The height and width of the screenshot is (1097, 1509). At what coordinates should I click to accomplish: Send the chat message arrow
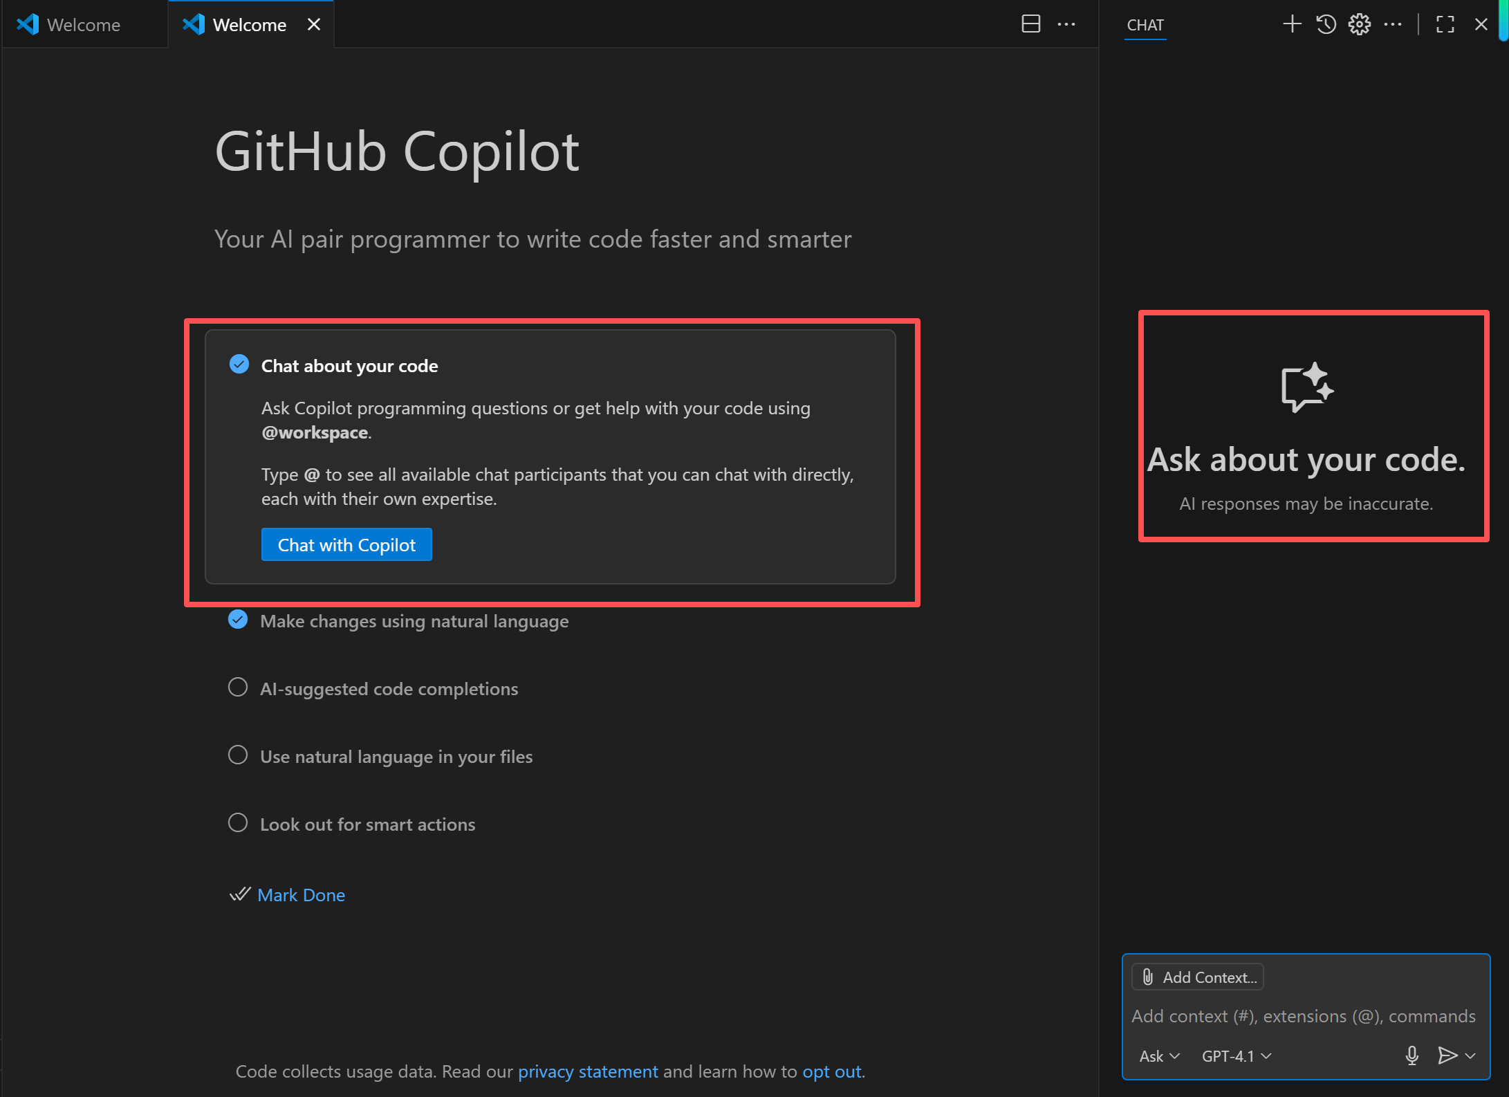[1447, 1055]
